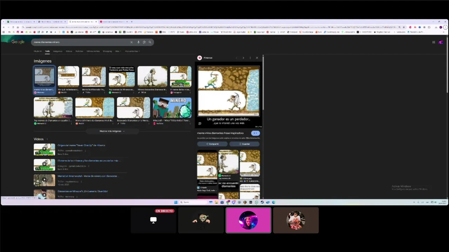Viewport: 449px width, 252px height.
Task: Open WhatsApp from the taskbar
Action: point(256,202)
